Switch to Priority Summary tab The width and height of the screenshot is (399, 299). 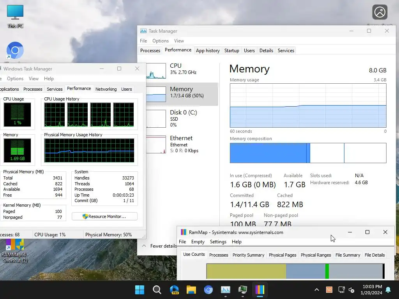click(248, 255)
